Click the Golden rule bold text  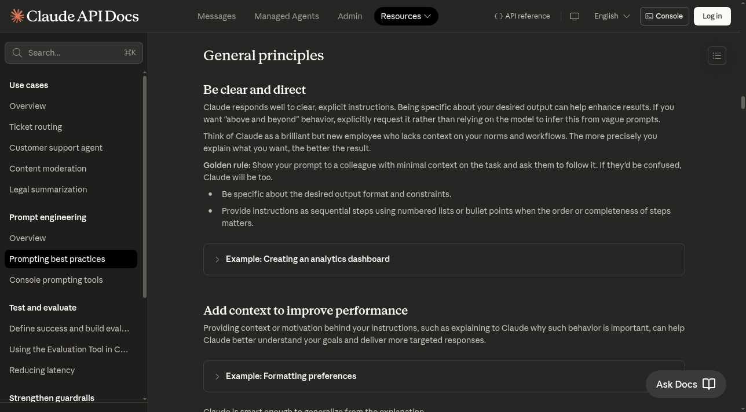pos(226,165)
